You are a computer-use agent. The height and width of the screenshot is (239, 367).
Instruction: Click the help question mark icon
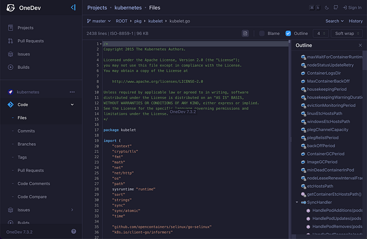coord(73,232)
